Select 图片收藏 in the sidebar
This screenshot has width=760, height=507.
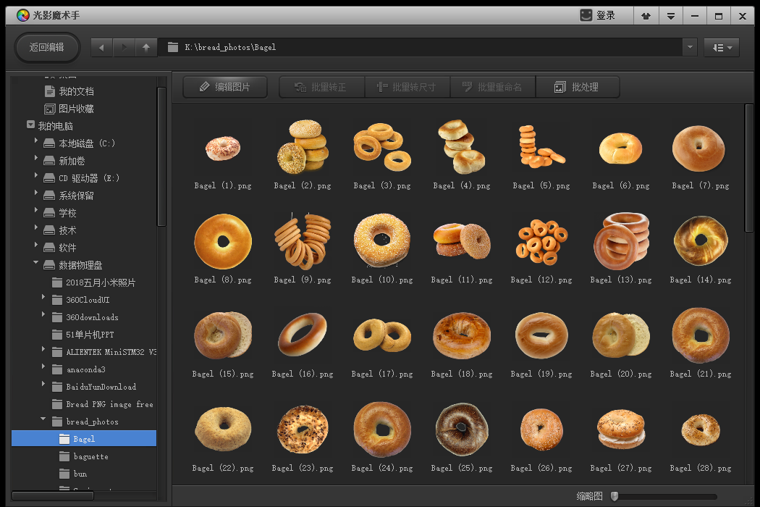76,109
